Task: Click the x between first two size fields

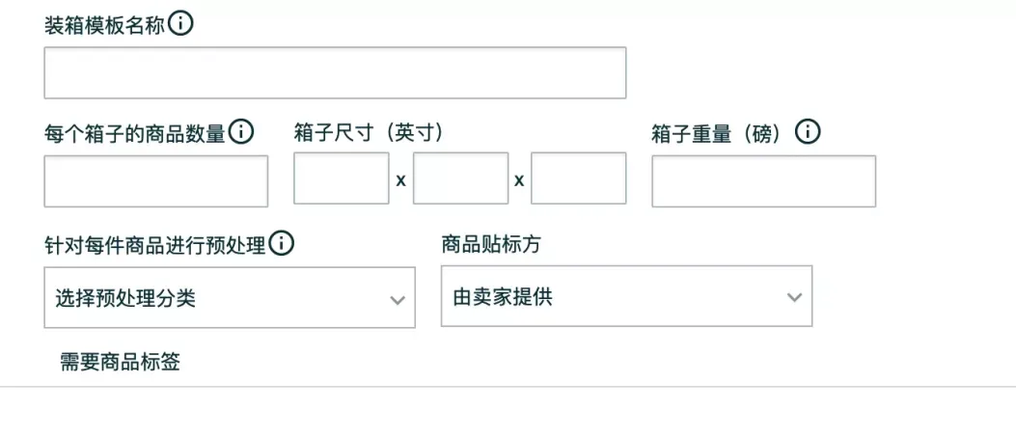Action: tap(401, 180)
